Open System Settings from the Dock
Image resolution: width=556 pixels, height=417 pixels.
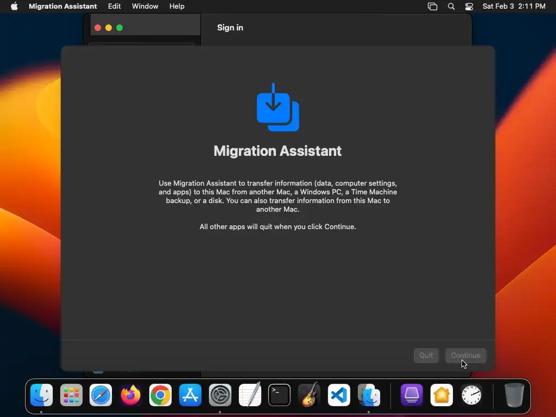click(x=220, y=395)
